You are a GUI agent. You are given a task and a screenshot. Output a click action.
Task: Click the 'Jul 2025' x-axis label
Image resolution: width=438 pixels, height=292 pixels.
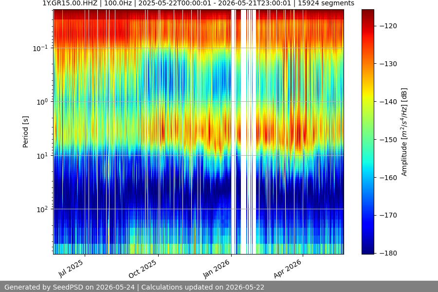click(71, 269)
